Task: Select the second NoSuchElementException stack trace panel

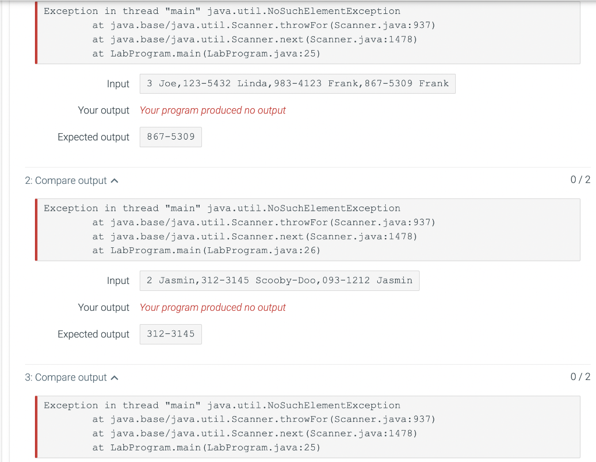Action: pyautogui.click(x=307, y=229)
